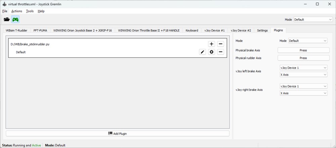Click Physical rudder Axis label
Image resolution: width=336 pixels, height=148 pixels.
tap(248, 58)
